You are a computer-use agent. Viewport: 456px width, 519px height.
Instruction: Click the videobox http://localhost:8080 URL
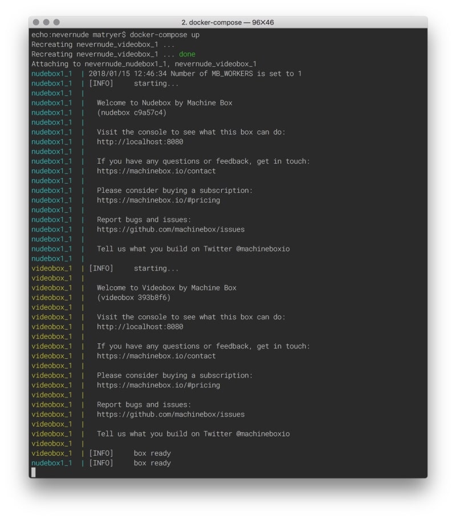click(x=140, y=327)
